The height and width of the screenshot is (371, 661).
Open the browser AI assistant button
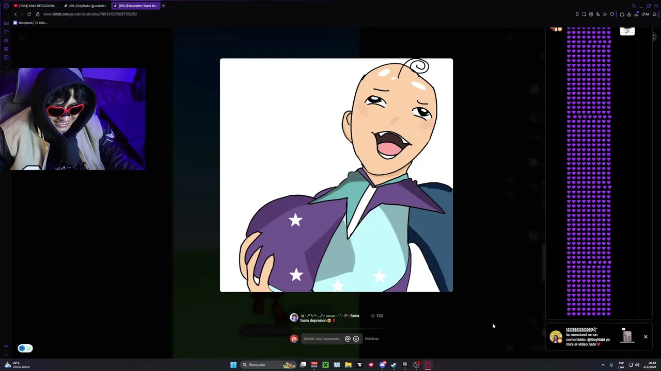click(x=645, y=14)
